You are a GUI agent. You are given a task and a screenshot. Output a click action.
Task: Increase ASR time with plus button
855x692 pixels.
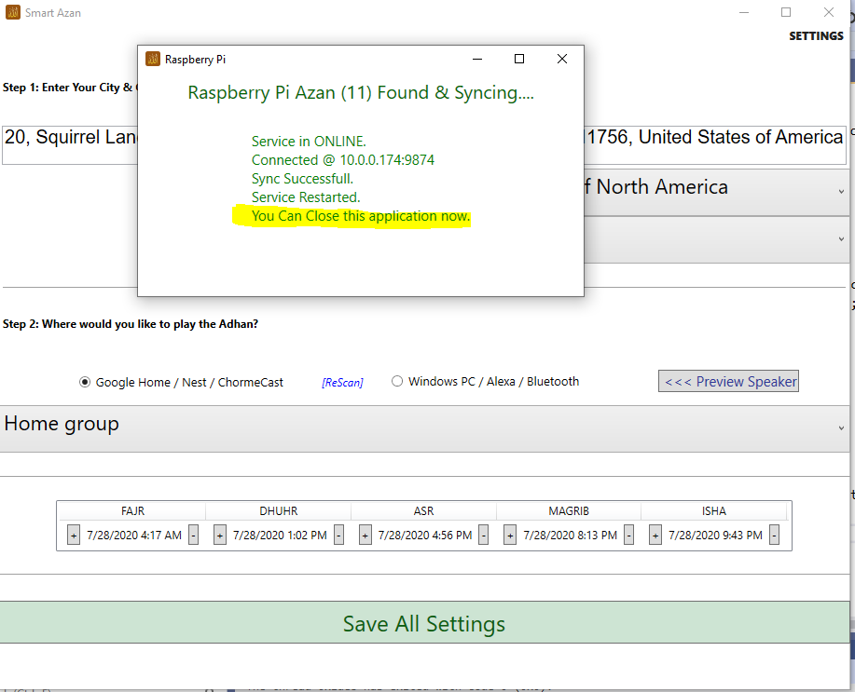tap(365, 536)
